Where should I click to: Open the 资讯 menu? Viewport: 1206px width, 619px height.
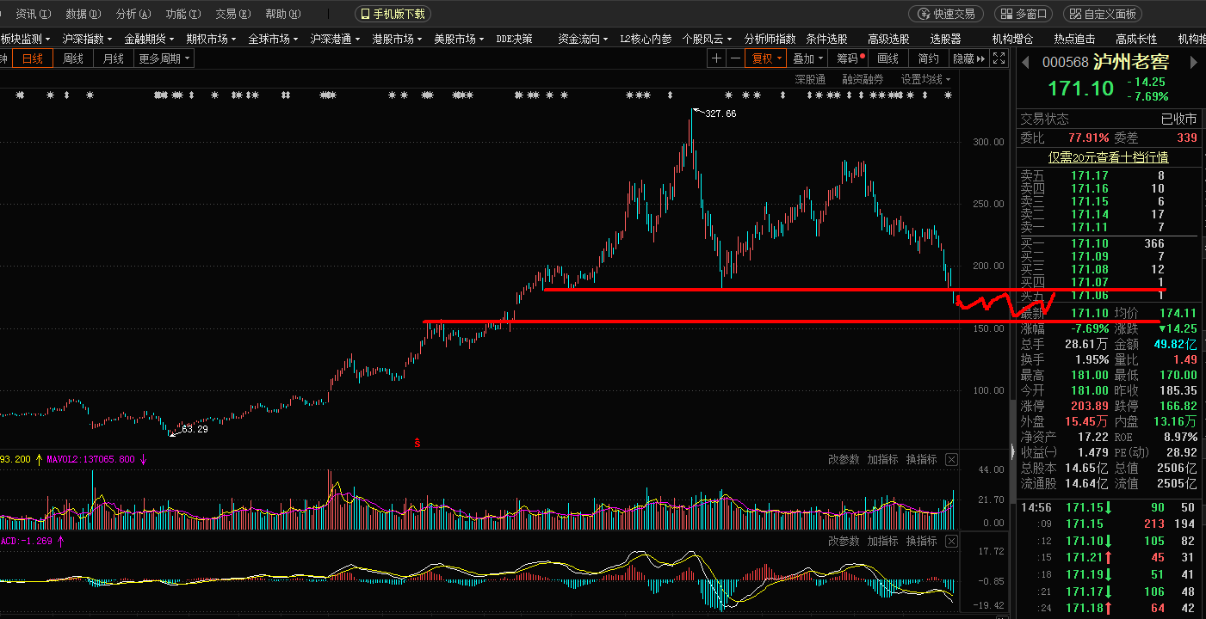coord(33,14)
